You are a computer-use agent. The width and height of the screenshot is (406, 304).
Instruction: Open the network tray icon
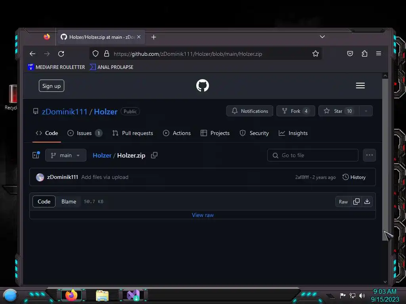coord(352,295)
